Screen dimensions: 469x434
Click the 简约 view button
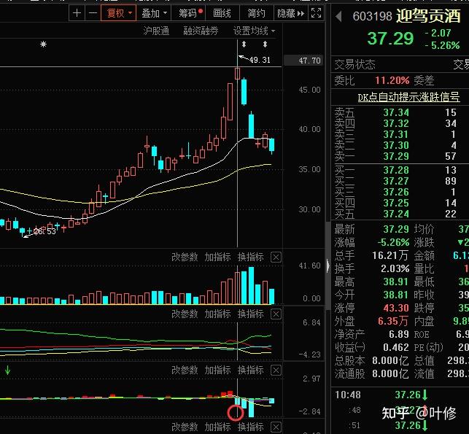pyautogui.click(x=256, y=13)
